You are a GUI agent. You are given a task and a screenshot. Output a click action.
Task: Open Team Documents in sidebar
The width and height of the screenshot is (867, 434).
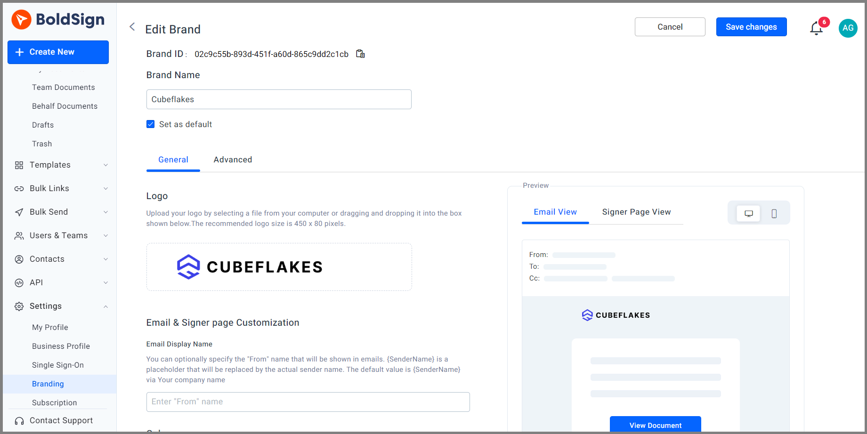[64, 87]
